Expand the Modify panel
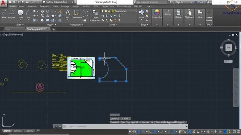Screen dimensions: 241x135 (x=52, y=24)
